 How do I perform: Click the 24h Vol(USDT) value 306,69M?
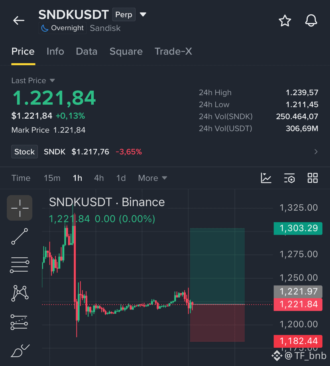pyautogui.click(x=302, y=128)
